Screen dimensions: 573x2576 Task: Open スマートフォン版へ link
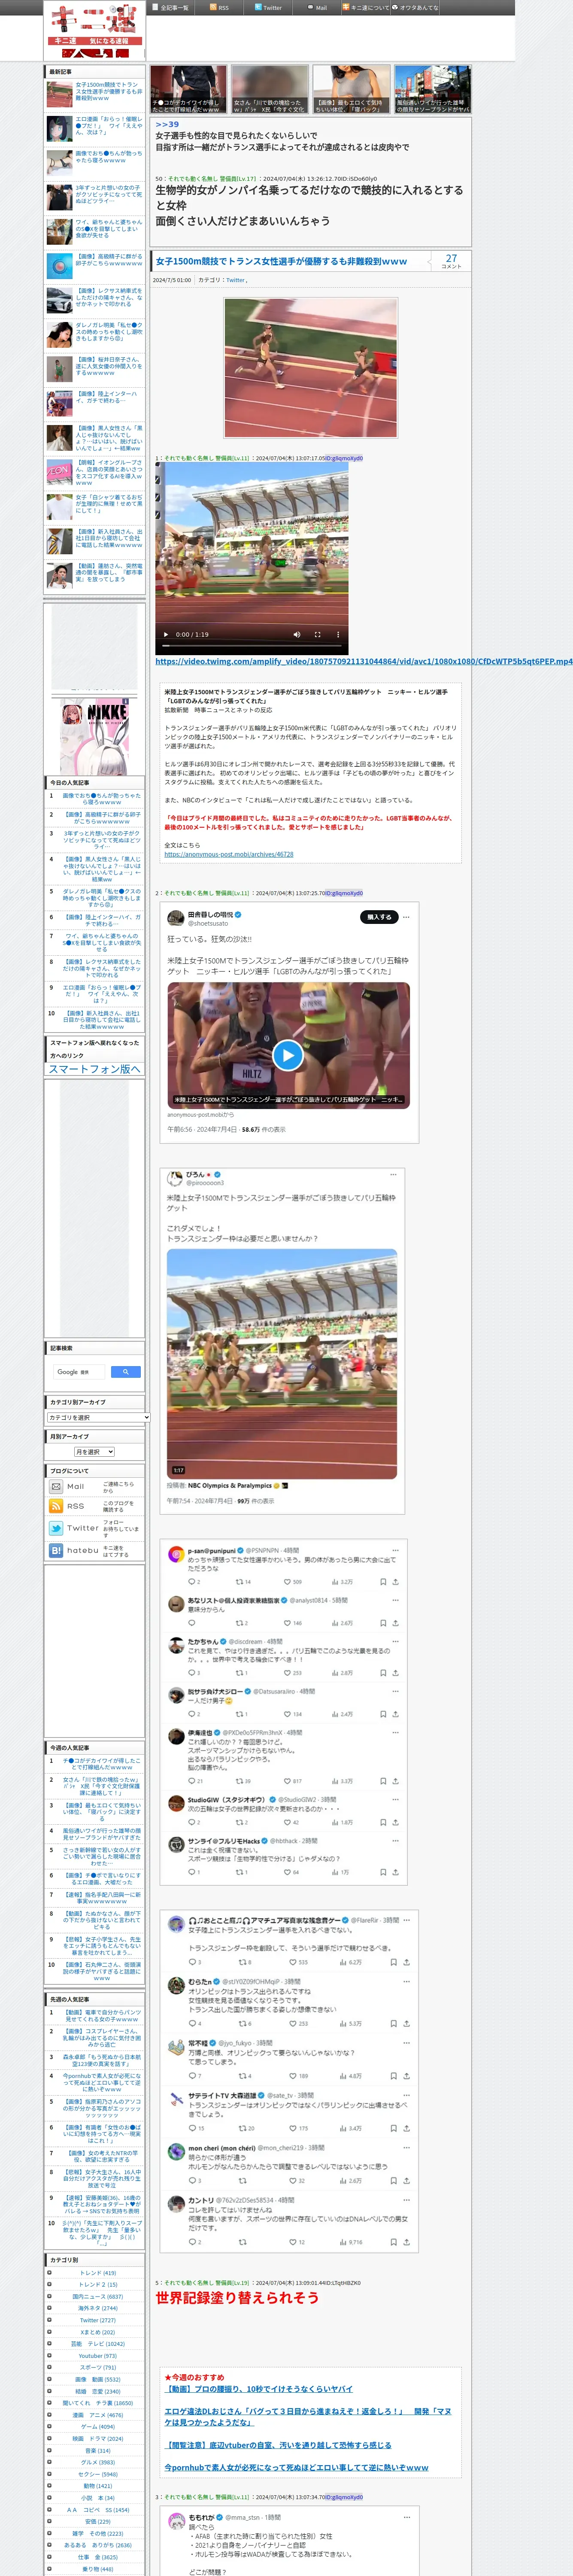[x=95, y=1069]
